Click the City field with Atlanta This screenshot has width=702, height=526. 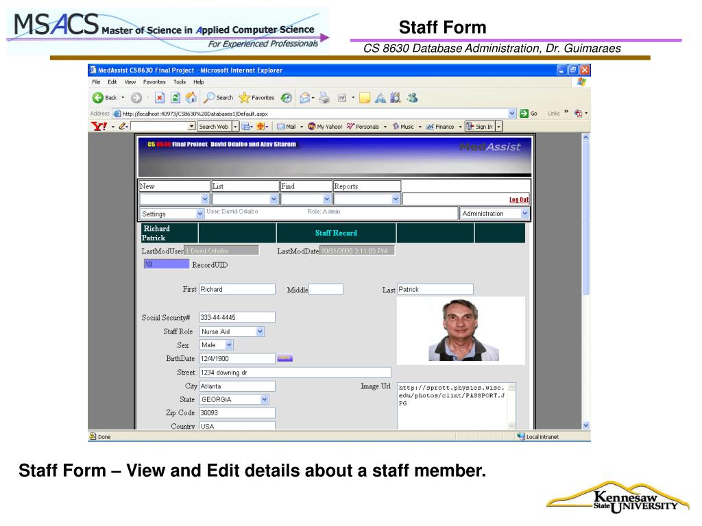(x=237, y=386)
